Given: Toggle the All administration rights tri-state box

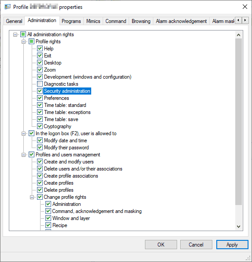Looking at the screenshot, I should (23, 34).
